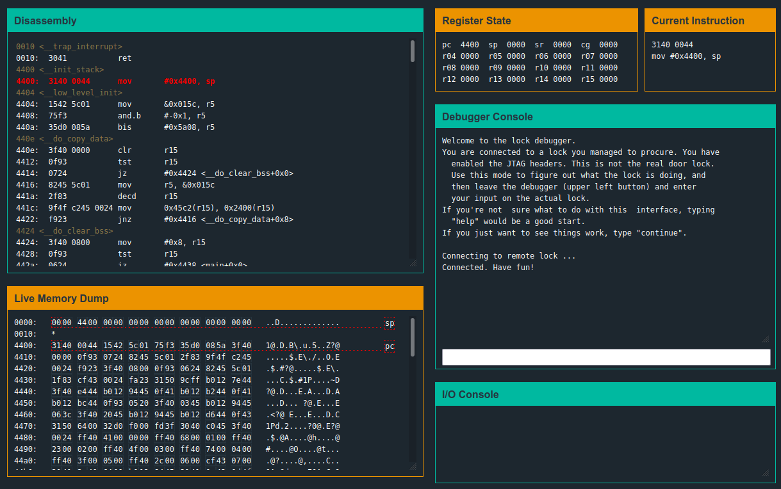Grab the Disassembly panel resize grip
Image resolution: width=781 pixels, height=489 pixels.
point(413,262)
